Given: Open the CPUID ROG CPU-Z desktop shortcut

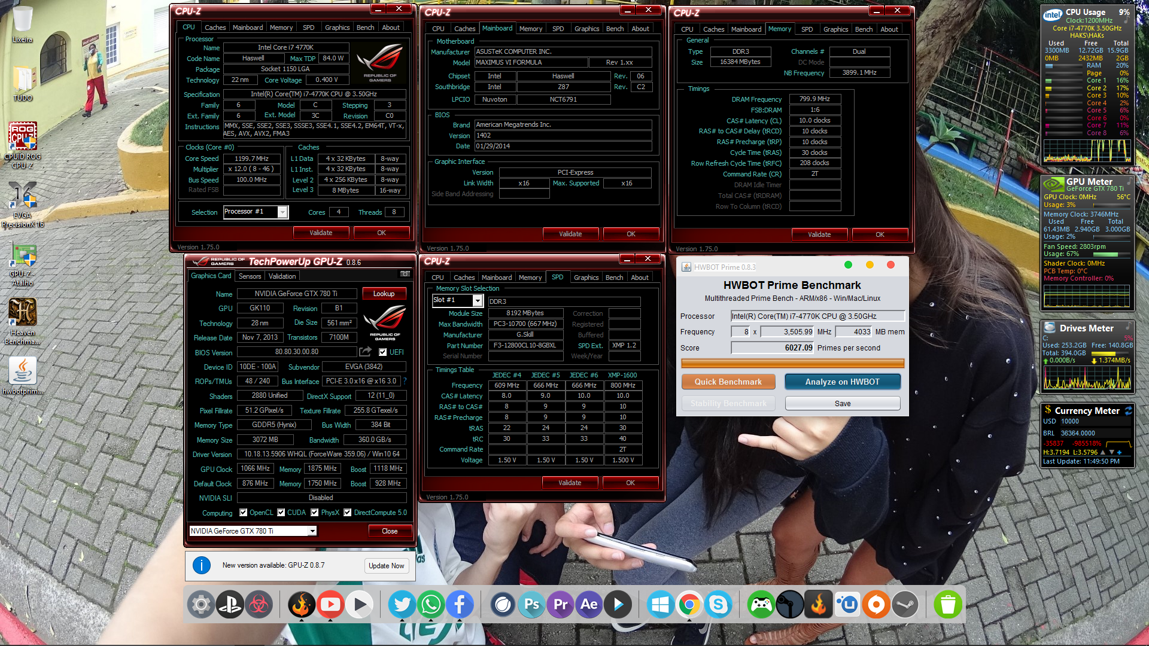Looking at the screenshot, I should tap(23, 145).
